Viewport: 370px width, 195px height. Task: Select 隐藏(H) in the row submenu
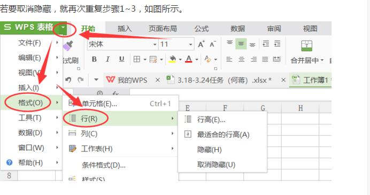tap(209, 150)
